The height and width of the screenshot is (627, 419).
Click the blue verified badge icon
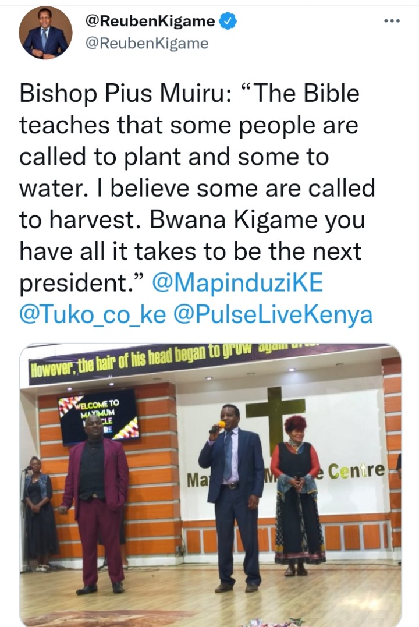click(x=228, y=21)
